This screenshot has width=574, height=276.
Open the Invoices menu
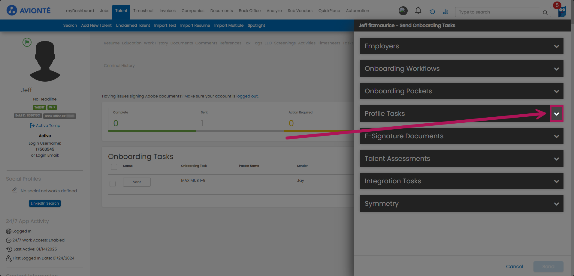coord(168,10)
